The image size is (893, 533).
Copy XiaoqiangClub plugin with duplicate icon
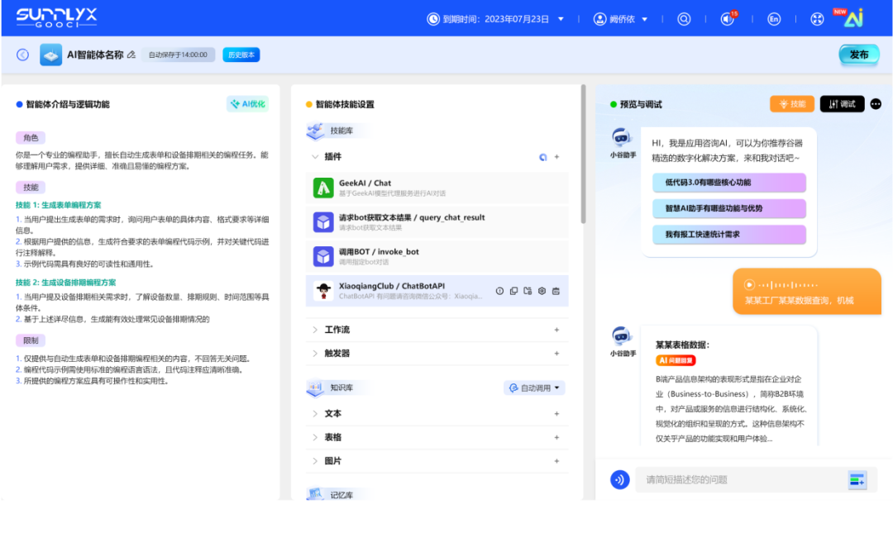513,291
